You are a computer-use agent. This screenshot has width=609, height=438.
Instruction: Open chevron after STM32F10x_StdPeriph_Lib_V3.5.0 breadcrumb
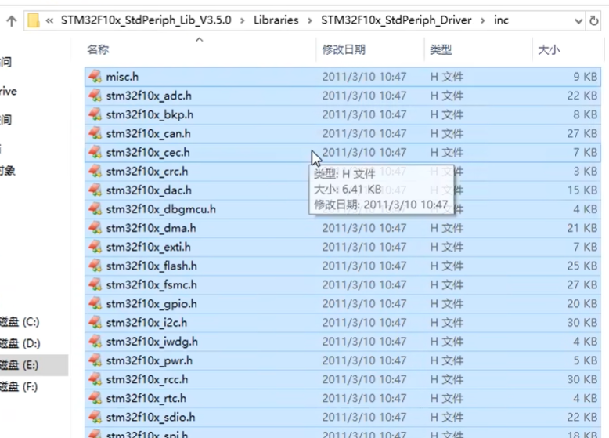pyautogui.click(x=243, y=20)
